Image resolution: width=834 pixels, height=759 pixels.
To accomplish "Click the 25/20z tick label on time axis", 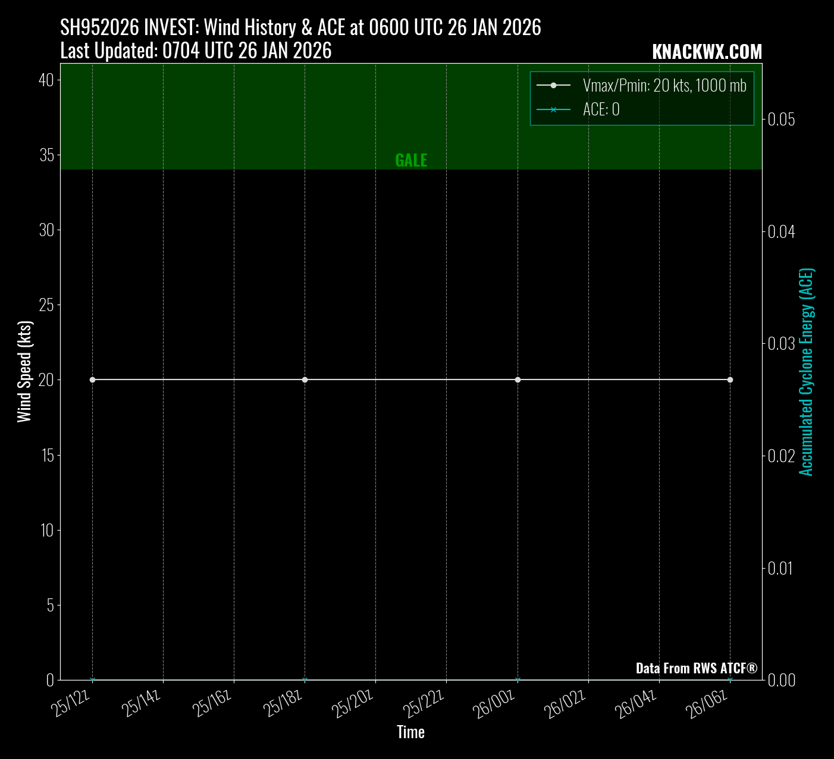I will tap(355, 704).
